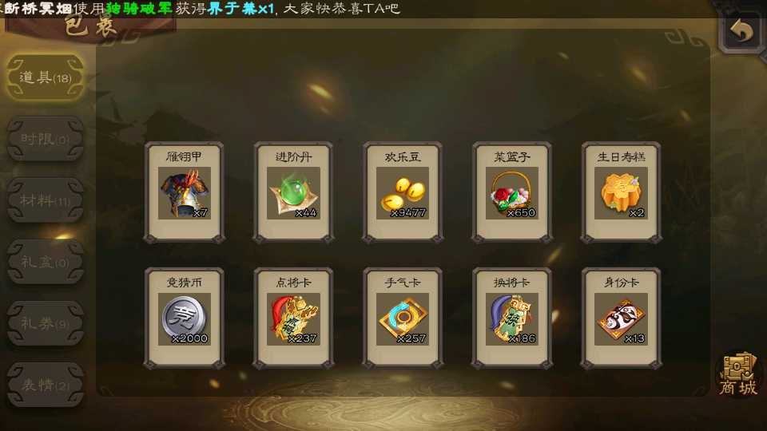Select the 竞猜币 silver coin item
Image resolution: width=767 pixels, height=431 pixels.
185,318
